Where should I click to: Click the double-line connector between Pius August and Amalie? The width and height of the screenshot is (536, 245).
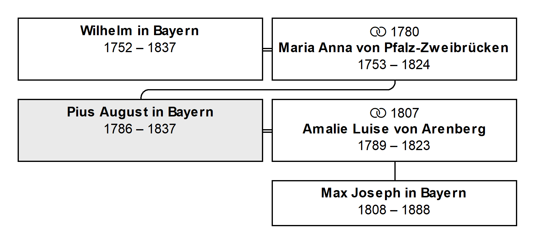click(267, 131)
